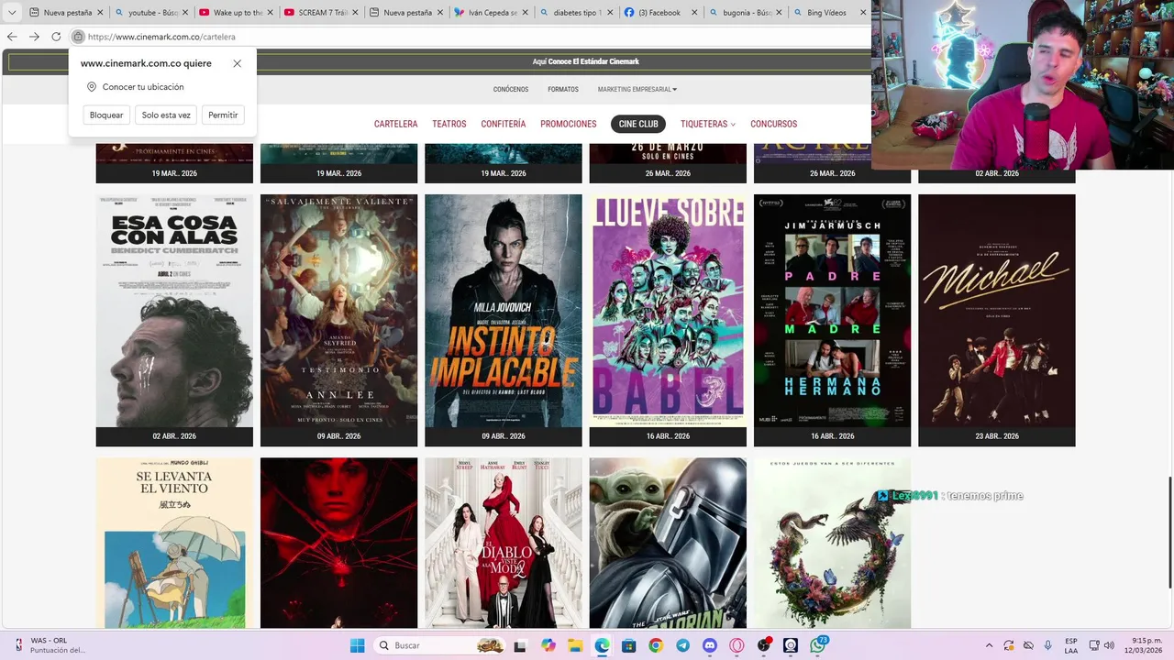
Task: Open the Formatos link
Action: click(x=563, y=90)
